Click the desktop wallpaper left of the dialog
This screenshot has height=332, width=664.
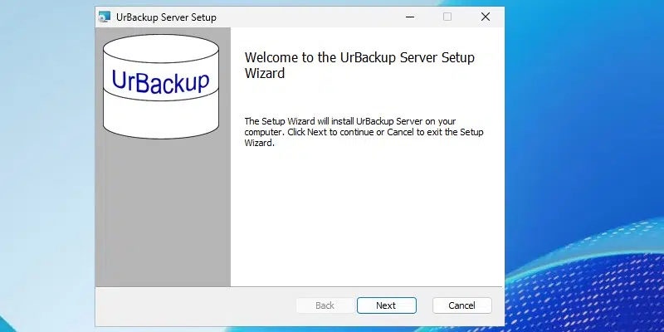coord(46,166)
